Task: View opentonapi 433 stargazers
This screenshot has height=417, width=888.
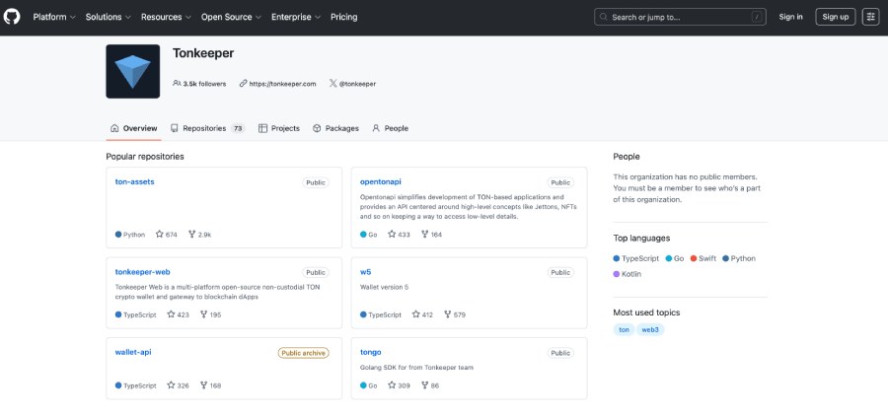Action: coord(399,235)
